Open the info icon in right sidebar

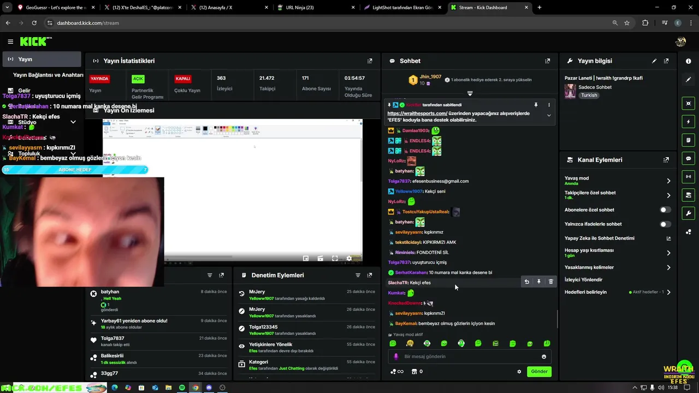pyautogui.click(x=688, y=61)
